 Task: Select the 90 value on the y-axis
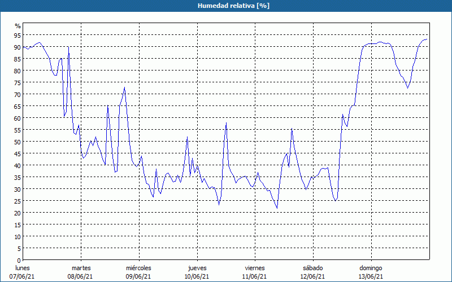click(x=18, y=47)
